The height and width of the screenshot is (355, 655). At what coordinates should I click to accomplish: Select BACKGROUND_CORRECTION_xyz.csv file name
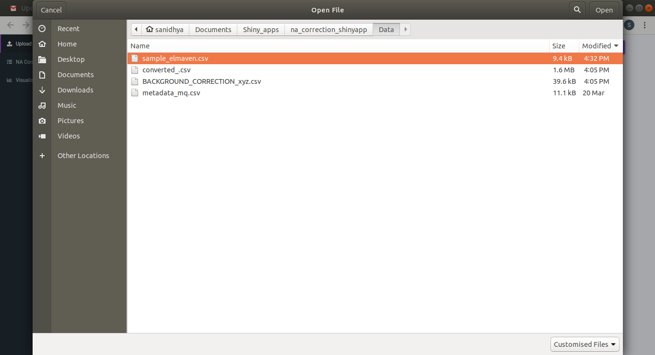pos(202,81)
